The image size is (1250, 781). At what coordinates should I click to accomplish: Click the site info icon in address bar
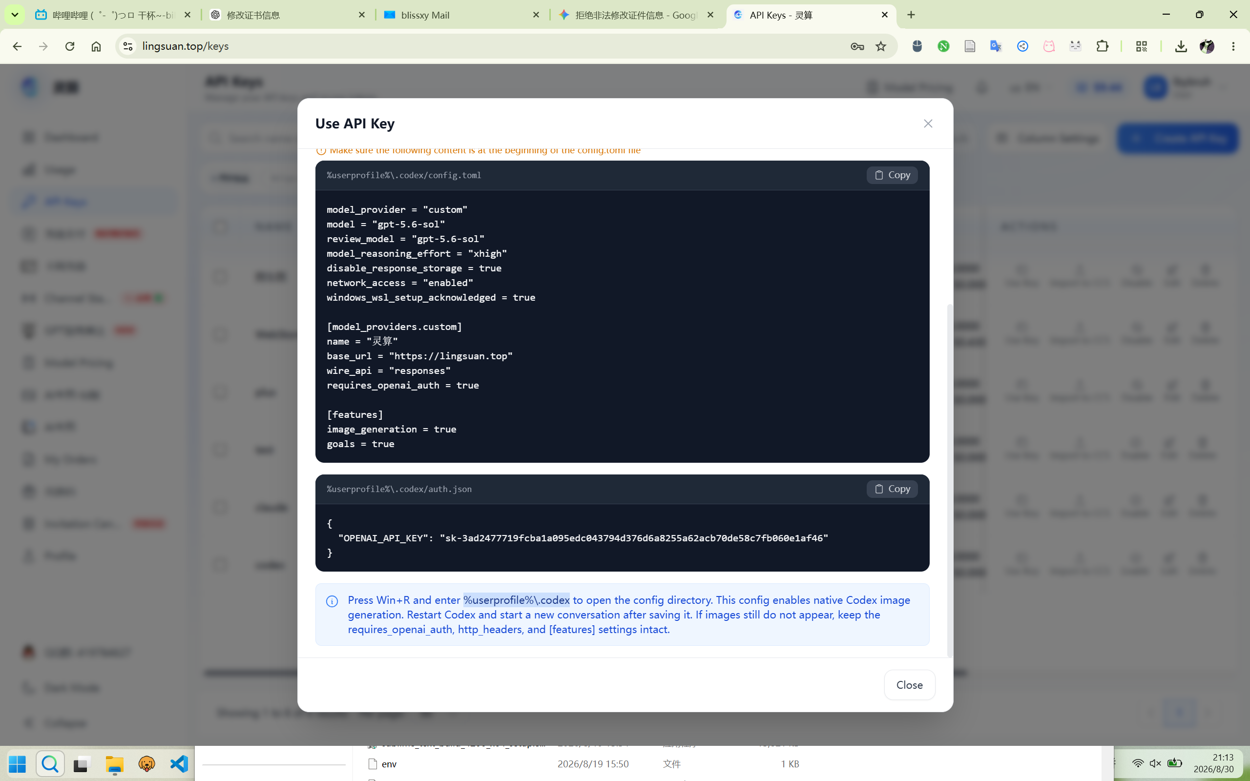pos(127,46)
